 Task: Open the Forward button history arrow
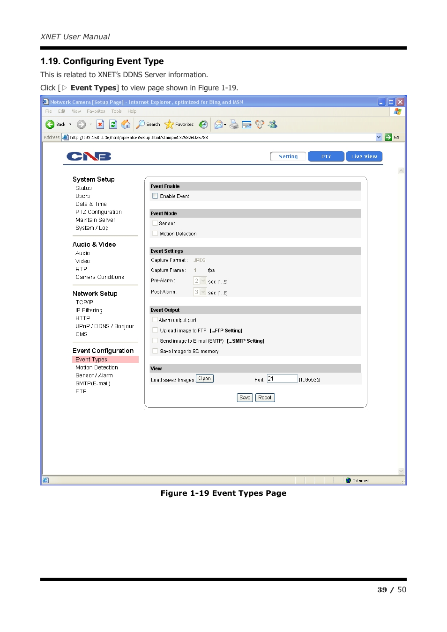(90, 125)
